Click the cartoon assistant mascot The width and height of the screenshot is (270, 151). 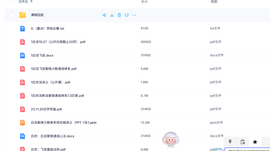coord(171,140)
